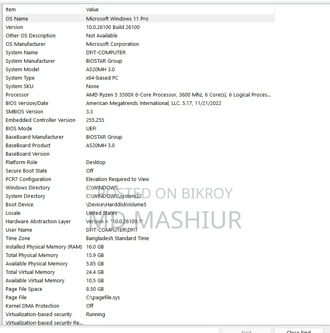This screenshot has height=333, width=330.
Task: Click the Item column header
Action: (x=44, y=9)
